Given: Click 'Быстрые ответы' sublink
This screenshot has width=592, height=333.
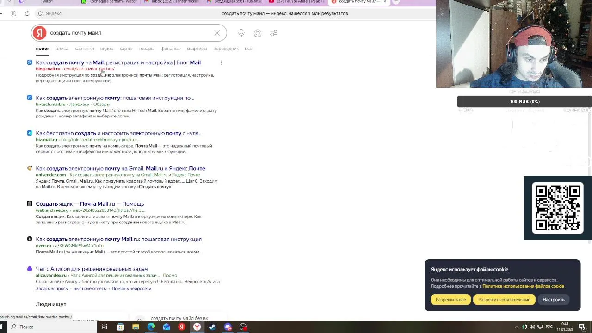Looking at the screenshot, I should point(90,289).
